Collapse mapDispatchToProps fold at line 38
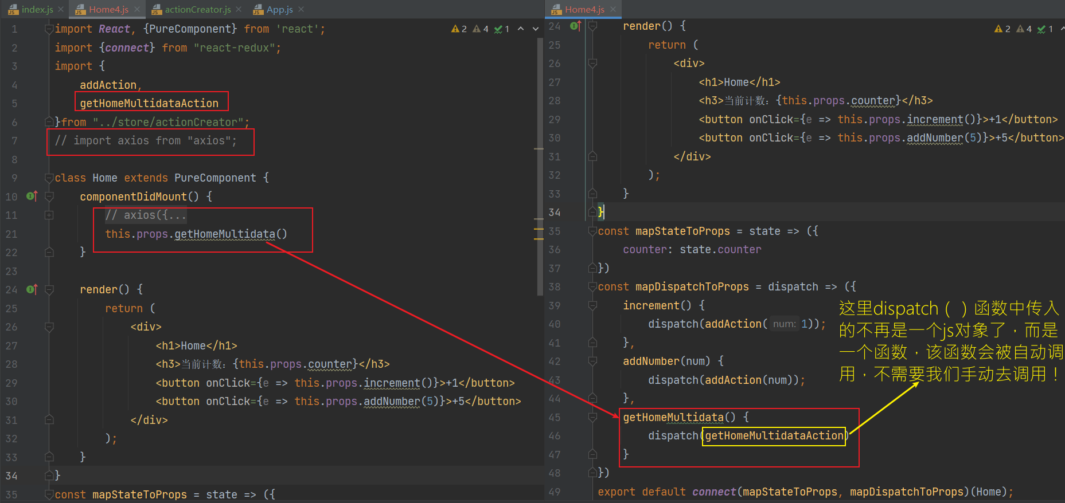This screenshot has height=503, width=1065. pyautogui.click(x=592, y=287)
